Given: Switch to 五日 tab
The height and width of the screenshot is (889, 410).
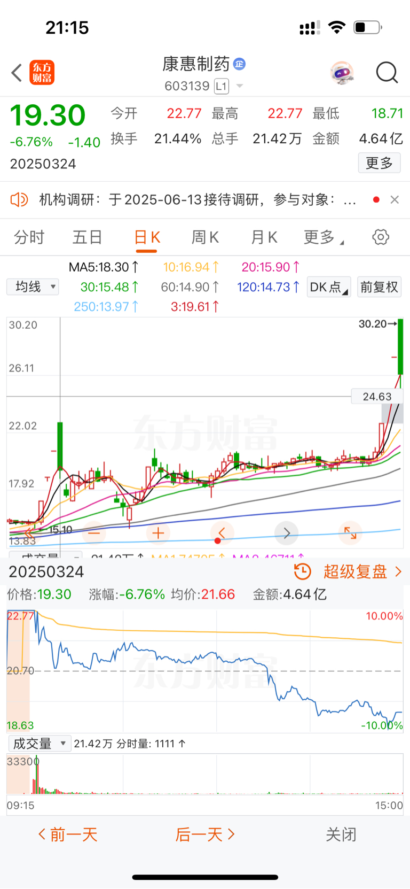Looking at the screenshot, I should click(87, 237).
